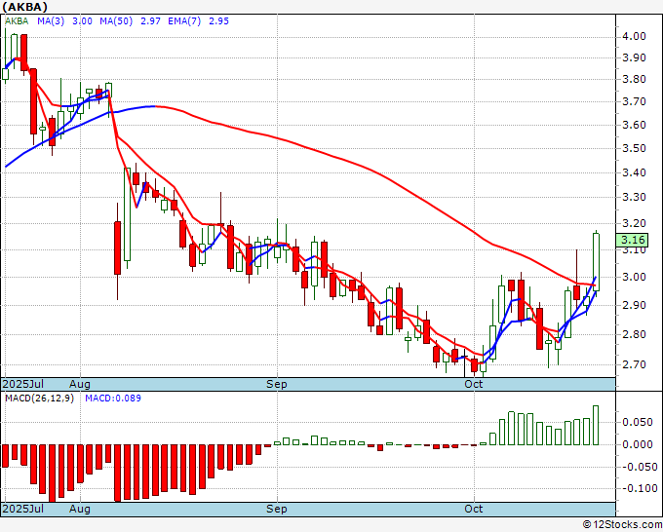The width and height of the screenshot is (663, 532).
Task: Click the MACD:0.089 value label
Action: [x=113, y=399]
